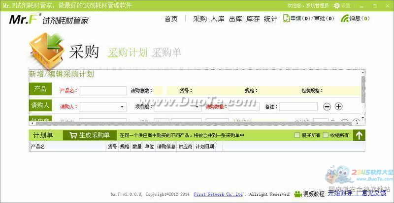This screenshot has width=394, height=203.
Task: Open the 视频教程 link
Action: pyautogui.click(x=314, y=194)
